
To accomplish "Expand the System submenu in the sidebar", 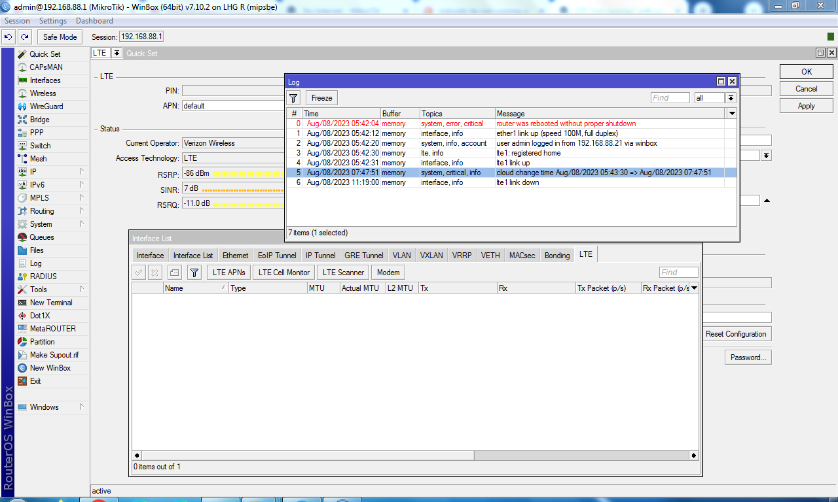I will tap(82, 224).
